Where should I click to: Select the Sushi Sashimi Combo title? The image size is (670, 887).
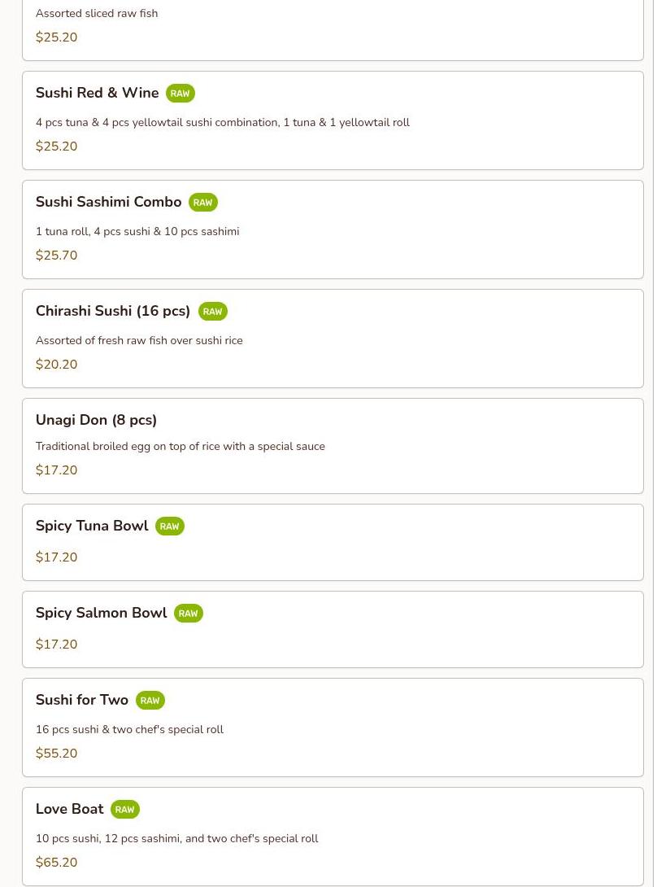[x=108, y=202]
